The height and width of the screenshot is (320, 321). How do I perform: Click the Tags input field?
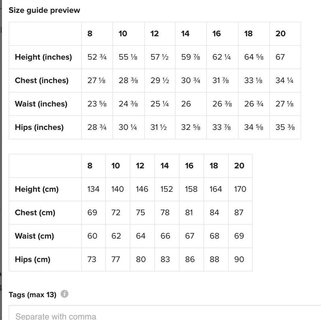(165, 313)
